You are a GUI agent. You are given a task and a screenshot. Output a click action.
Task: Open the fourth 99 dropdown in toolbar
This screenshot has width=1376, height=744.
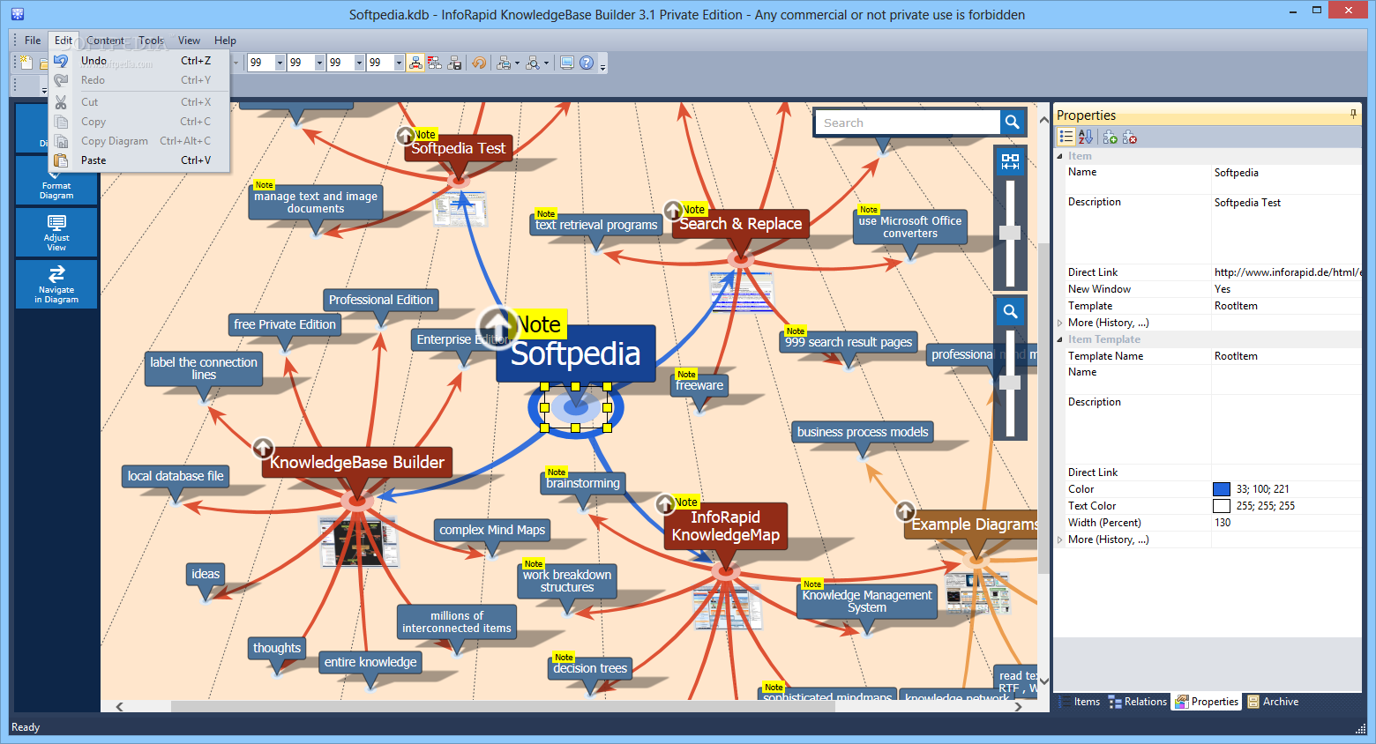[399, 63]
